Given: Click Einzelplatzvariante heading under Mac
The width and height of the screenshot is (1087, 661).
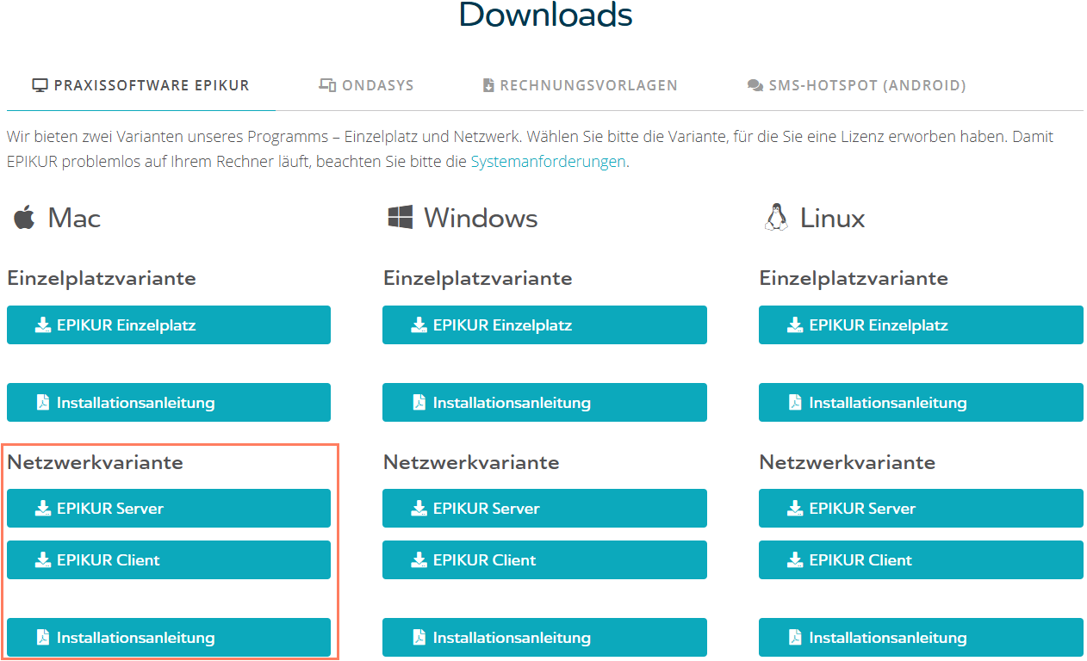Looking at the screenshot, I should coord(102,278).
